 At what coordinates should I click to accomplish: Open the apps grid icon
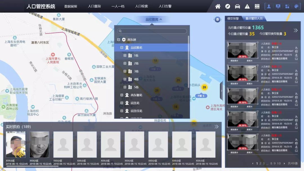click(287, 6)
